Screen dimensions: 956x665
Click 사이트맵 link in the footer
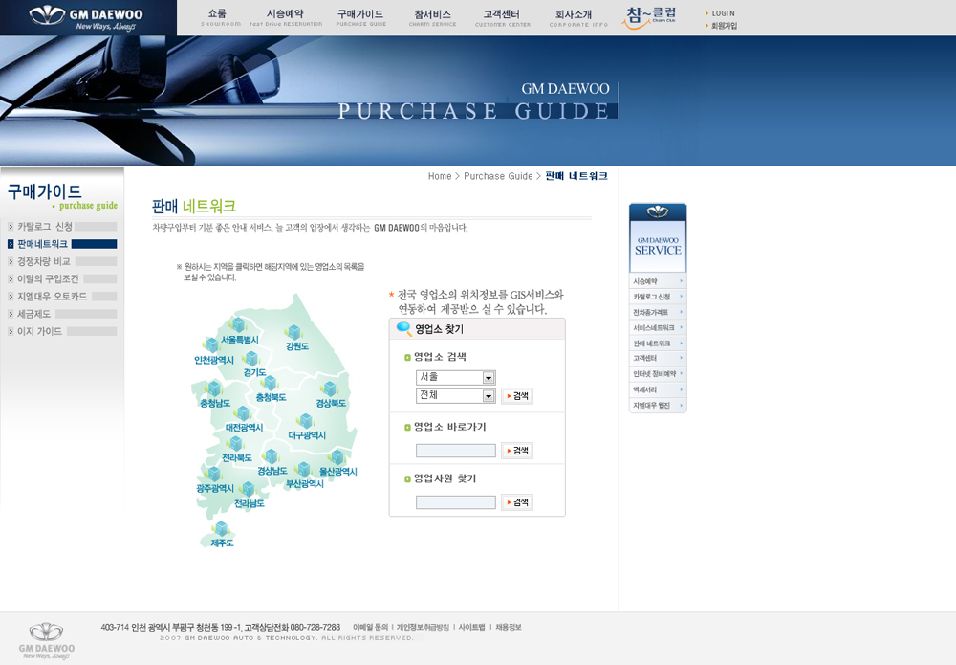pos(471,627)
